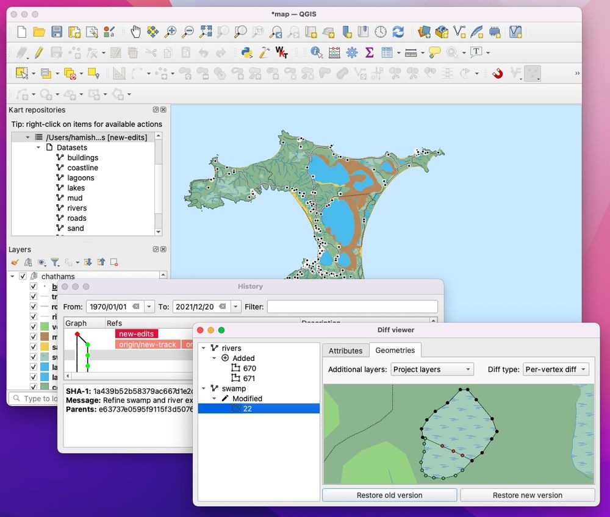This screenshot has height=517, width=610.
Task: Open the Python console icon
Action: click(246, 52)
